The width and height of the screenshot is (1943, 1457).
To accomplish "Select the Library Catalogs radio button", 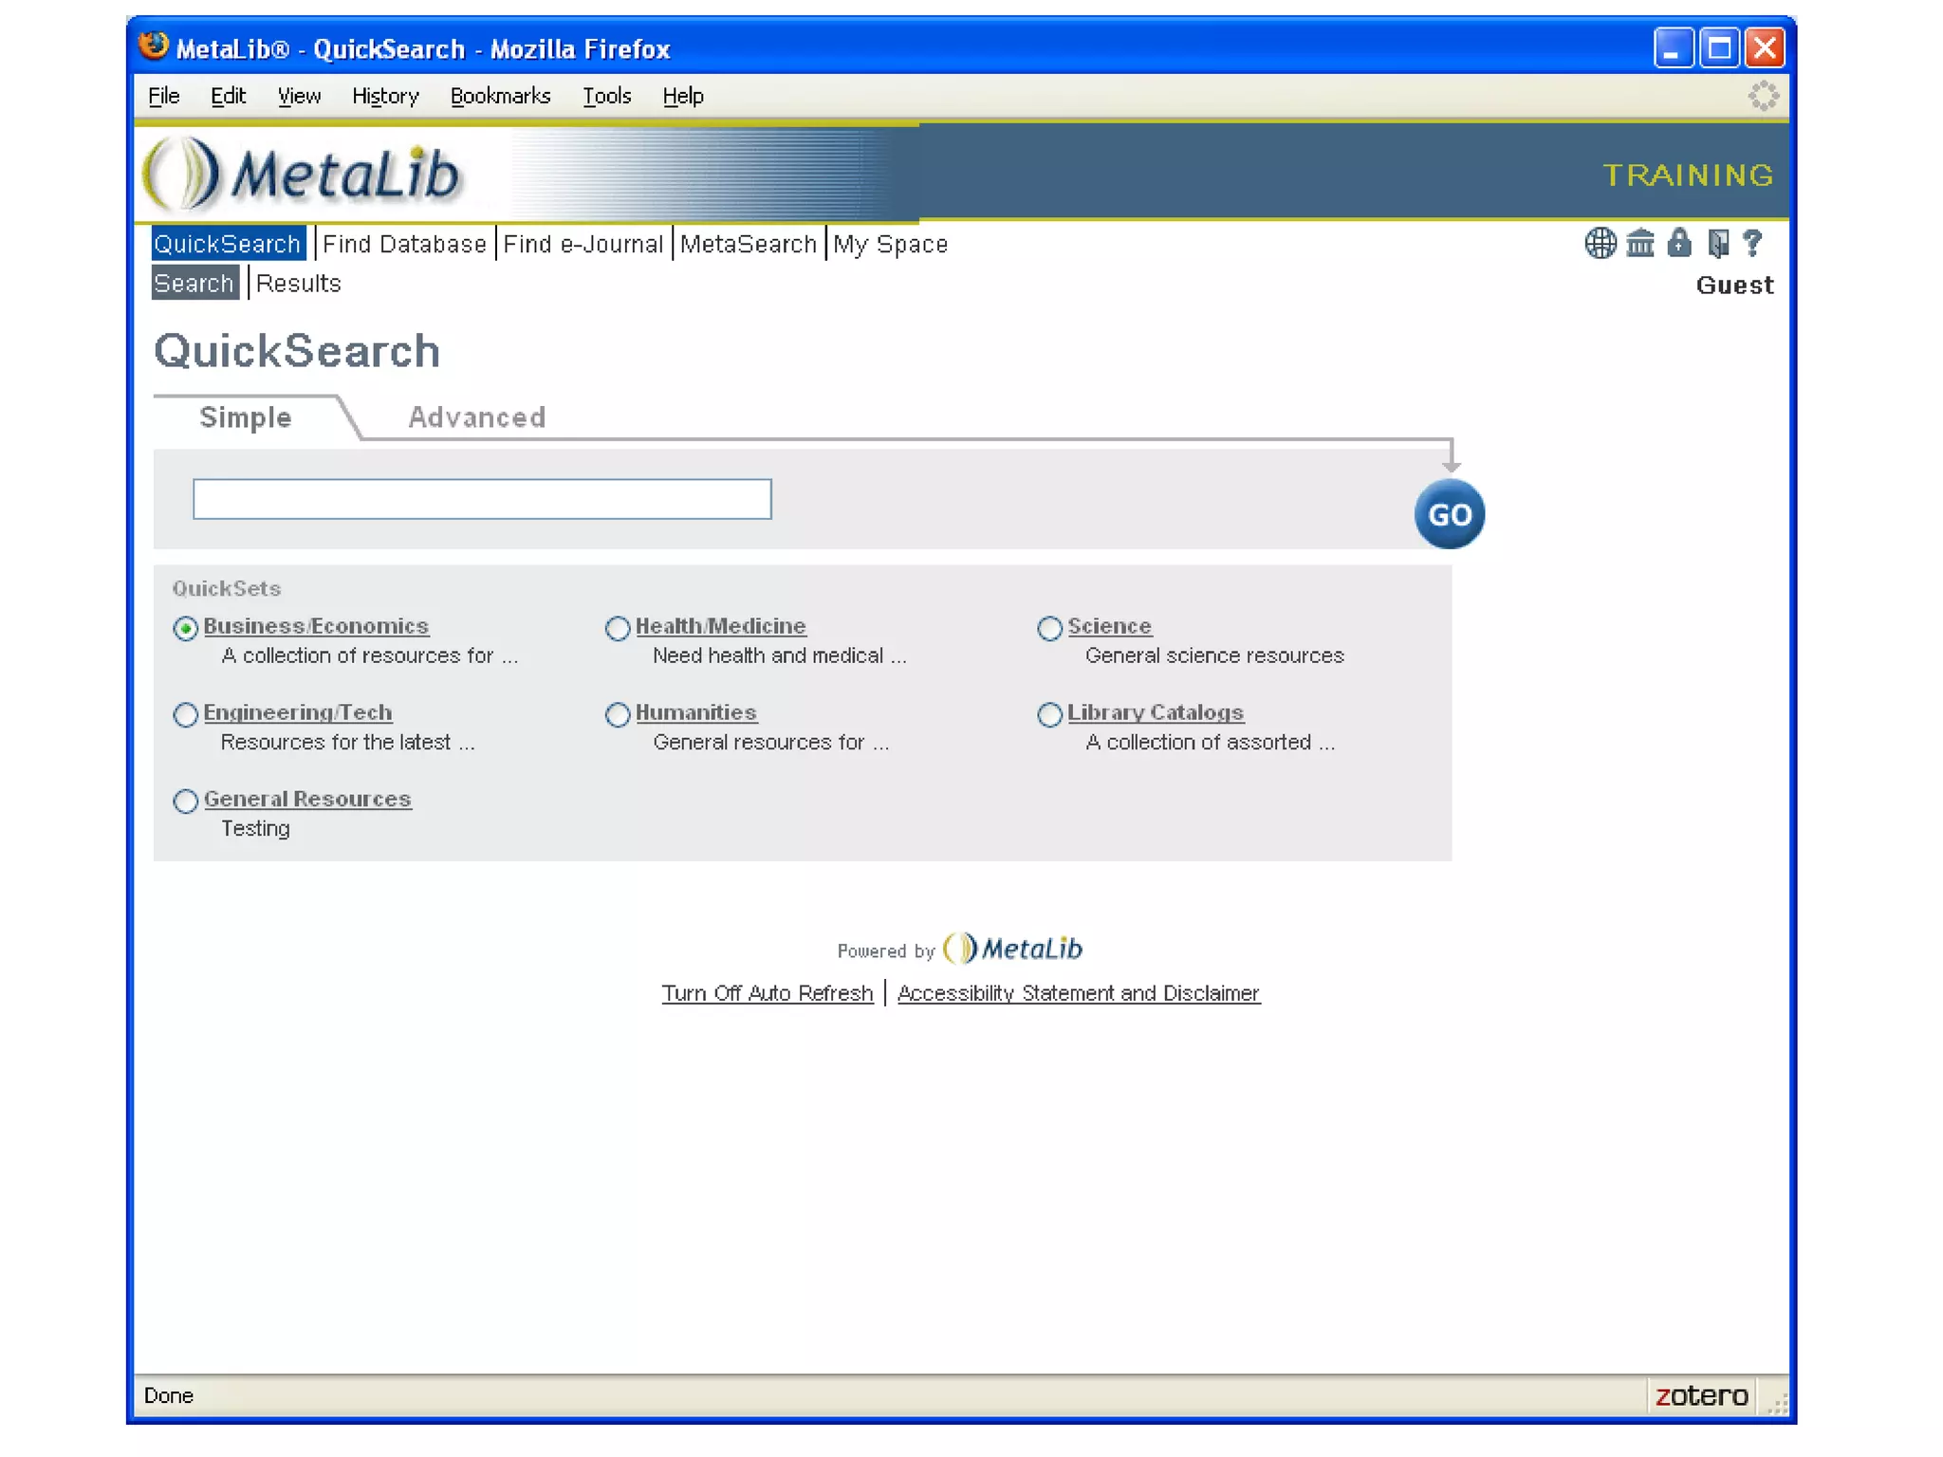I will click(1049, 714).
